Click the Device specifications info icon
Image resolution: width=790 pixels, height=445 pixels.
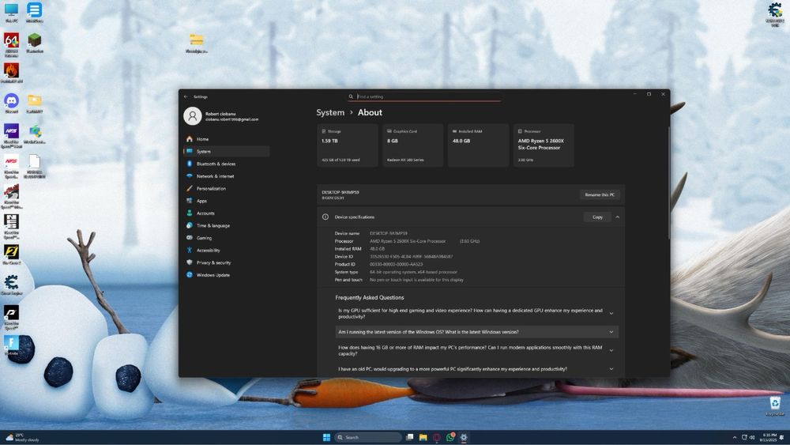325,217
